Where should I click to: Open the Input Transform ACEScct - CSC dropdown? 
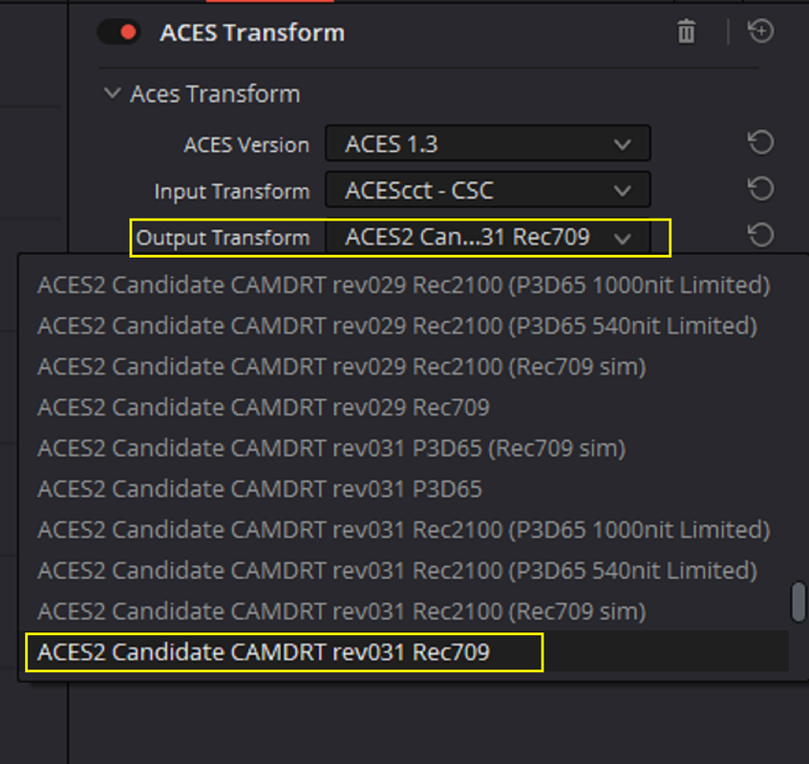[x=487, y=190]
